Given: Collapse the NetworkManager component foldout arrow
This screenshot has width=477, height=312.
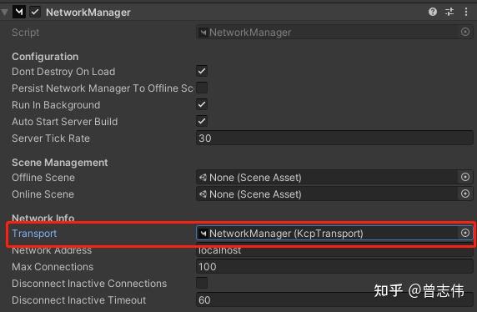Looking at the screenshot, I should point(4,13).
